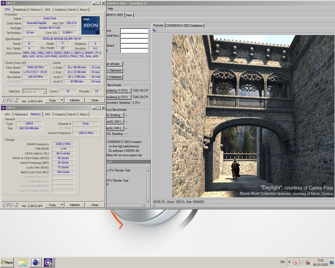Expand the Tools dropdown arrow in the top CPU-Z window

click(x=62, y=100)
